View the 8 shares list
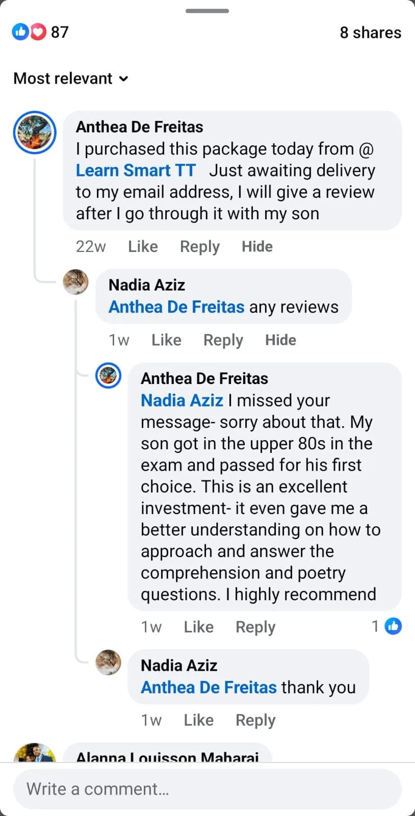Viewport: 415px width, 816px height. [370, 33]
